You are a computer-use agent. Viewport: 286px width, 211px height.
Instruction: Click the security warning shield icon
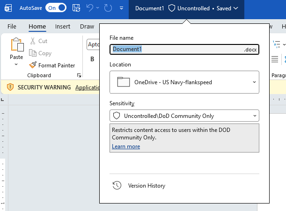click(x=10, y=87)
